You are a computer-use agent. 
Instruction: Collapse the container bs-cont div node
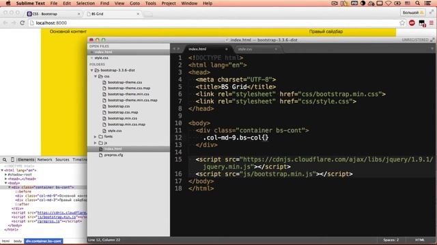tap(9, 188)
